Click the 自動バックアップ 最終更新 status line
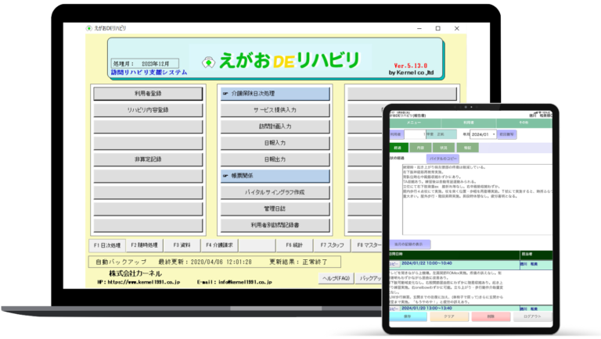 (x=214, y=262)
